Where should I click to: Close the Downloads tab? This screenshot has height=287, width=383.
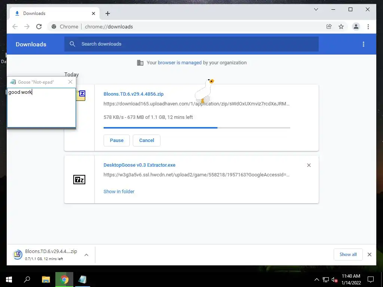[x=93, y=13]
